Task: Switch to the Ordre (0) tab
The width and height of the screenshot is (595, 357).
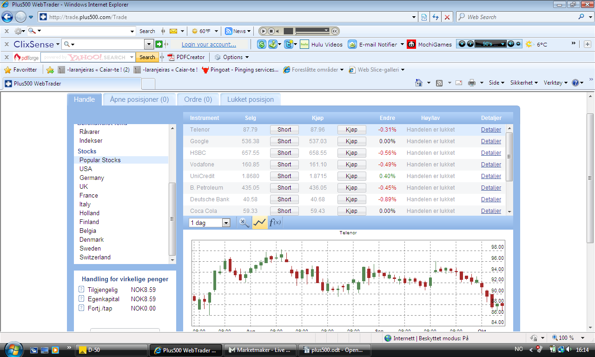Action: point(198,99)
